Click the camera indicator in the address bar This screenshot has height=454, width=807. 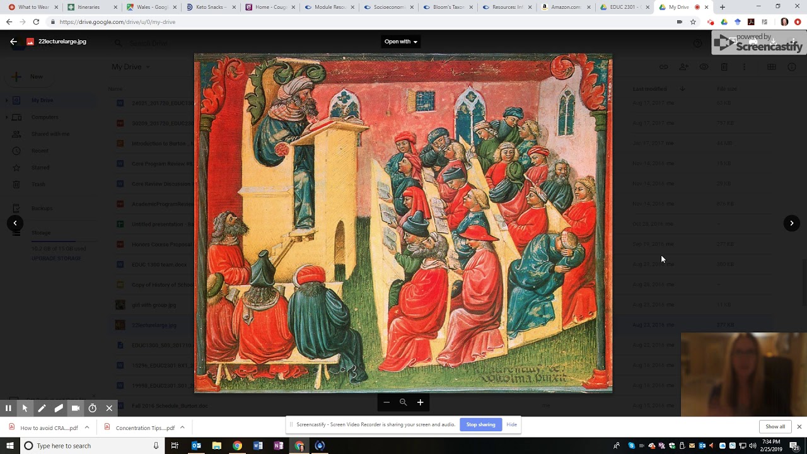click(x=679, y=22)
